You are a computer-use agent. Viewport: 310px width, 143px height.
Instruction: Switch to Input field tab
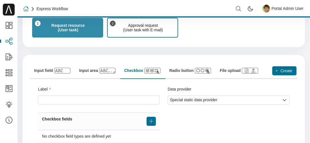click(x=52, y=71)
